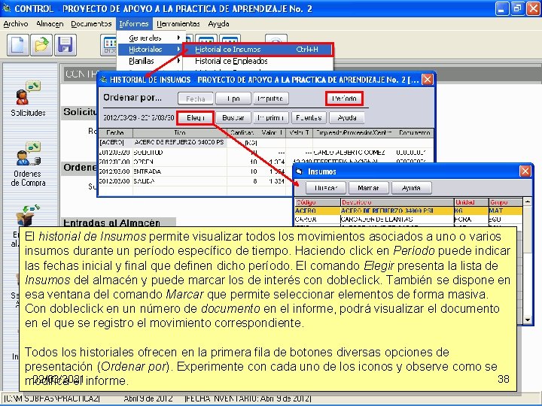
Task: Expand the Generales submenu
Action: coord(150,38)
